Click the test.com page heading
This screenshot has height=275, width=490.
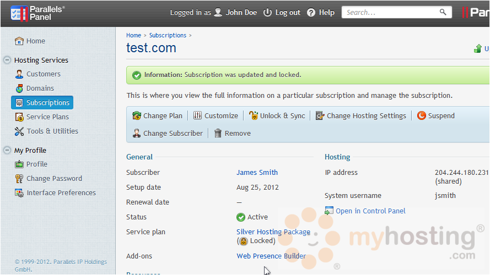151,48
